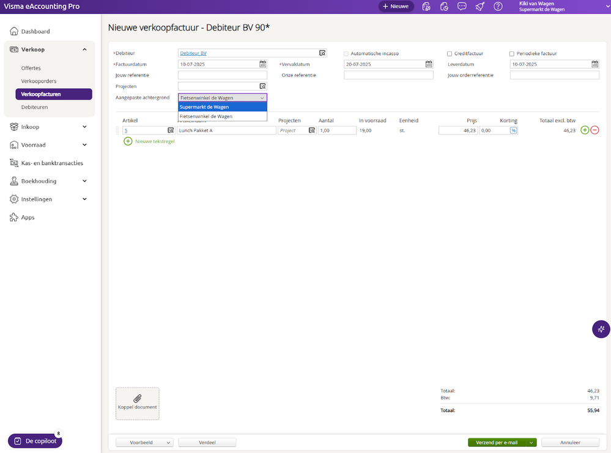This screenshot has height=453, width=611.
Task: Expand the Instellingen menu chevron
Action: coord(84,199)
